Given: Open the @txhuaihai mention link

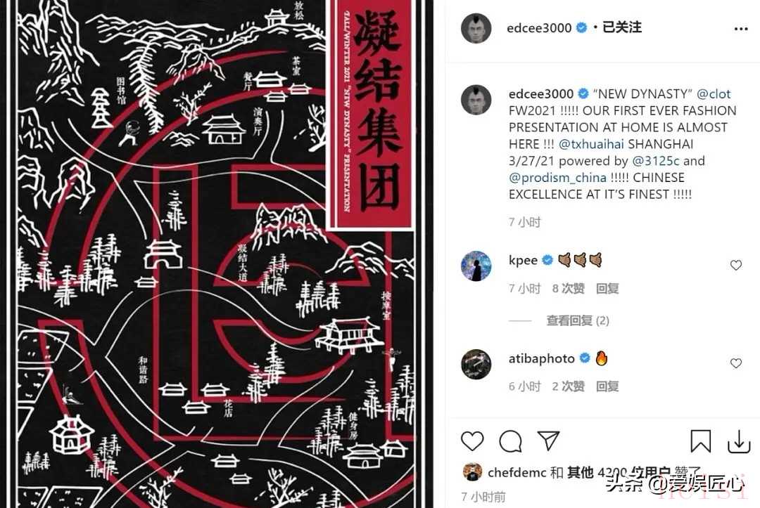Looking at the screenshot, I should pos(591,144).
